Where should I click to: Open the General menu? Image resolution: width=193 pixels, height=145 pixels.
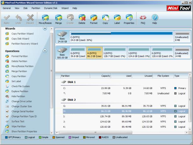(7, 8)
